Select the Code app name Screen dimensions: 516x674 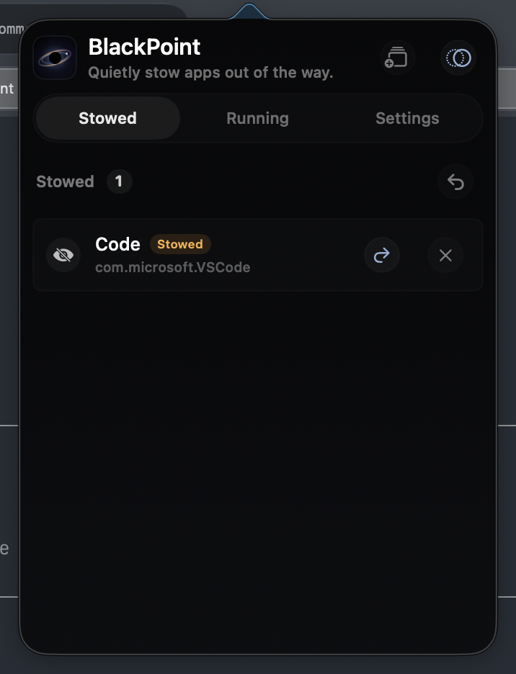click(x=117, y=244)
